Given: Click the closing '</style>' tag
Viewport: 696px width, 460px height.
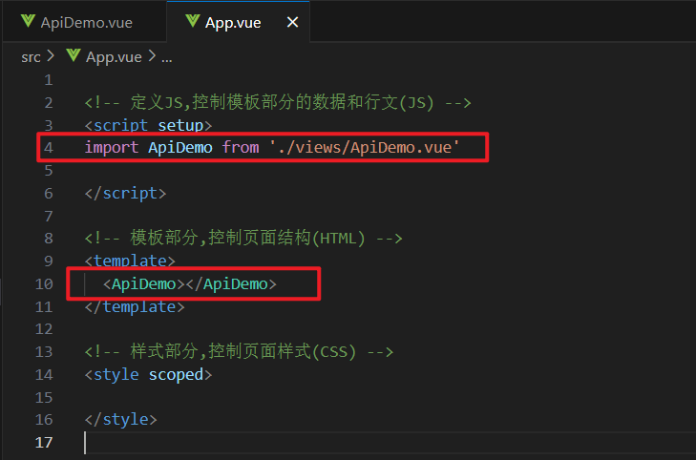Looking at the screenshot, I should click(120, 420).
